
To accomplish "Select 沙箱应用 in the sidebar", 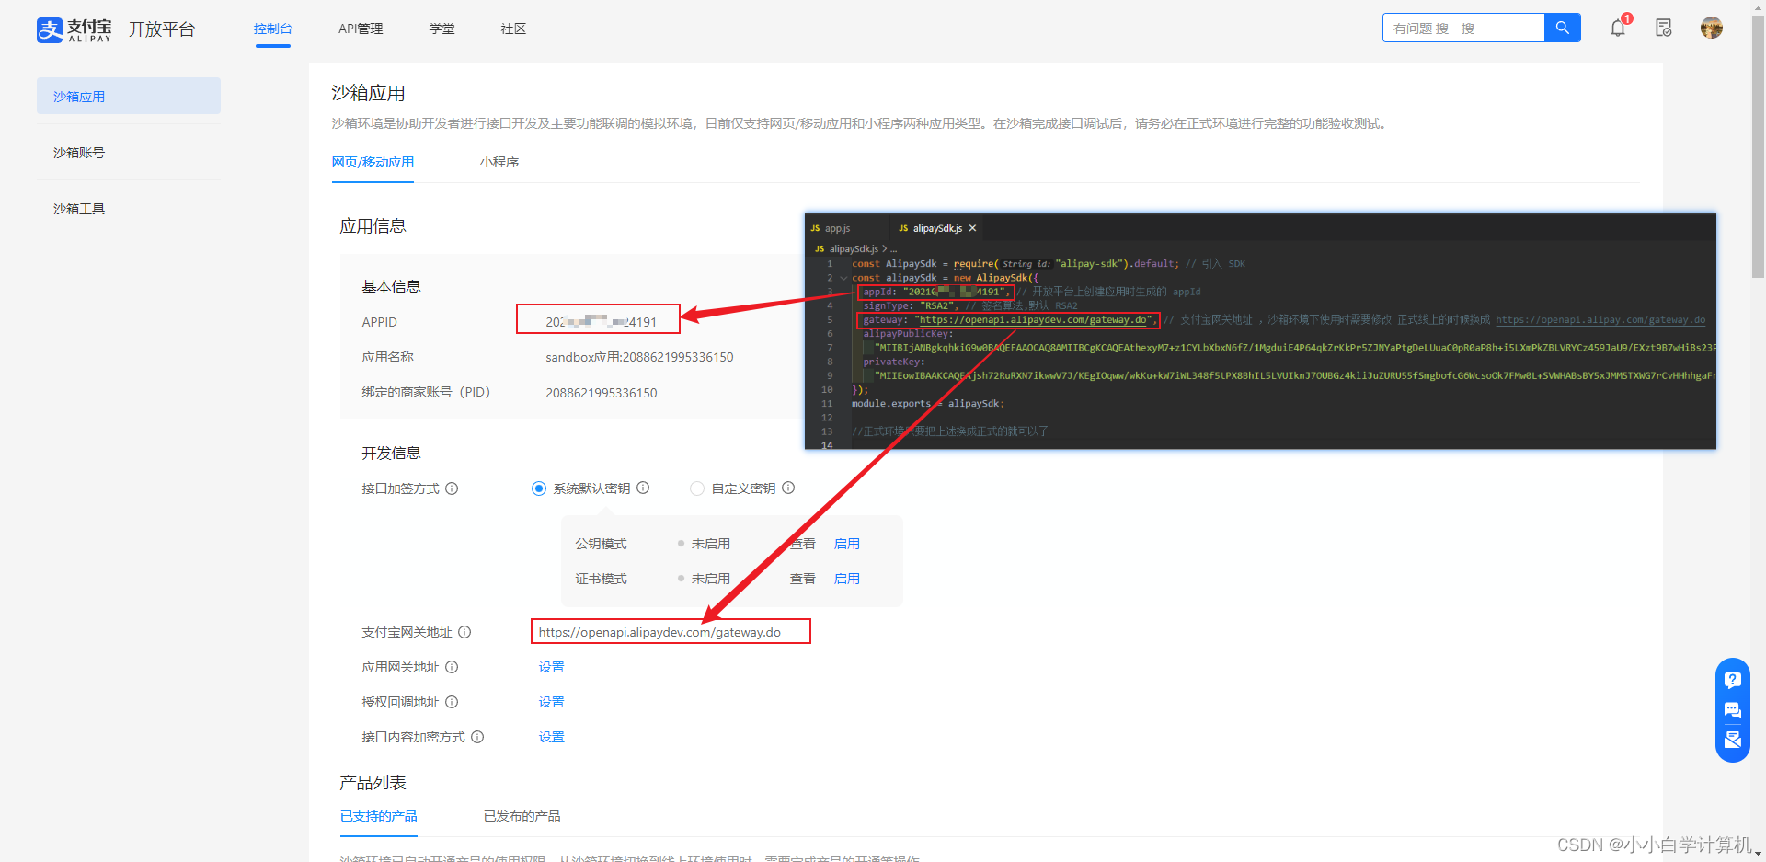I will pyautogui.click(x=129, y=96).
